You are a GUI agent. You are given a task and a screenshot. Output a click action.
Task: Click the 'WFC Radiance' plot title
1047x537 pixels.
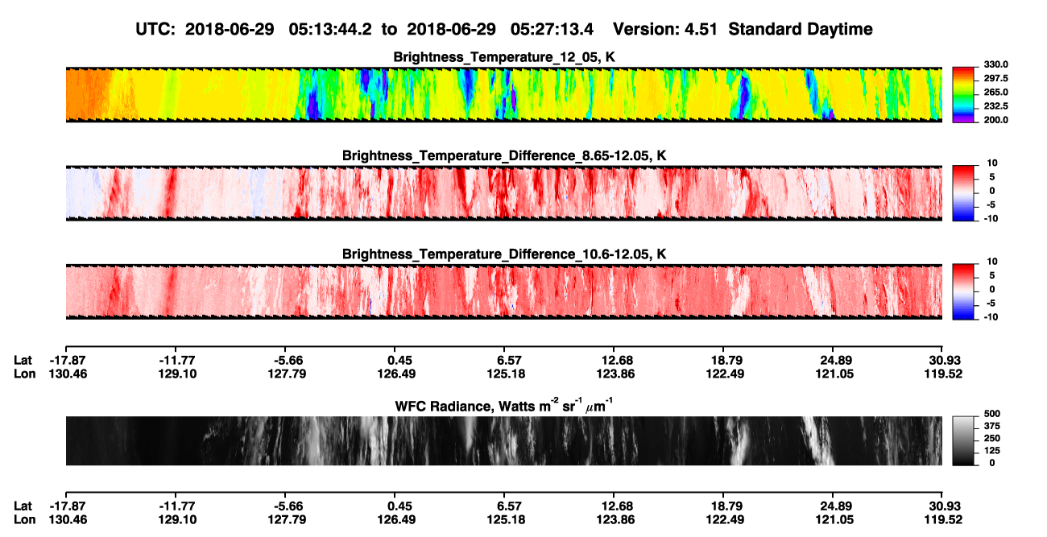pyautogui.click(x=504, y=407)
